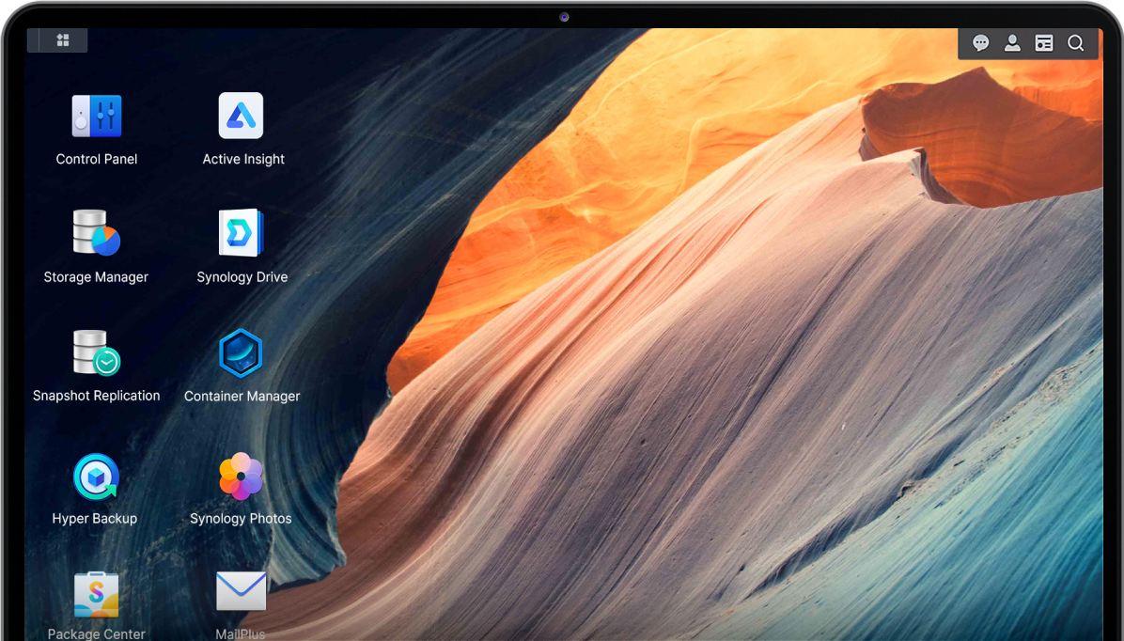Viewport: 1124px width, 641px height.
Task: Toggle the widgets panel icon
Action: (1044, 43)
